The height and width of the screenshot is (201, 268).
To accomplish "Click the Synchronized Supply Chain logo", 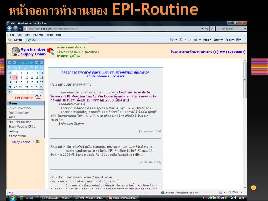I will click(27, 52).
